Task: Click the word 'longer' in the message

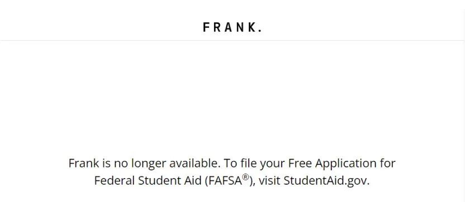Action: pos(148,164)
